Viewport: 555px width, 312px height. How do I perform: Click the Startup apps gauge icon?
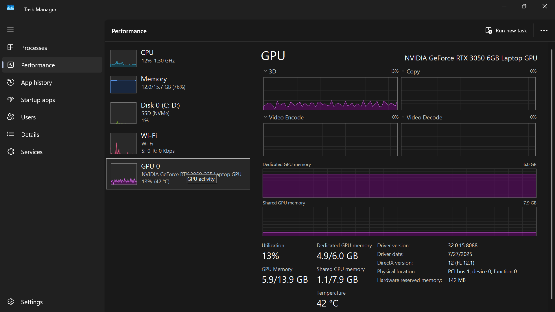point(11,99)
